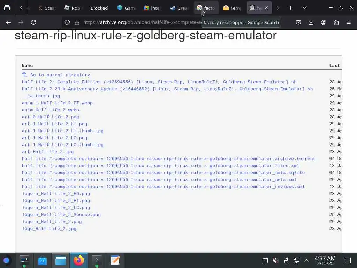This screenshot has width=357, height=268.
Task: Open art_Half-Life_2.jpg
Action: pyautogui.click(x=47, y=152)
